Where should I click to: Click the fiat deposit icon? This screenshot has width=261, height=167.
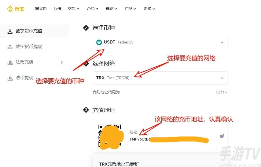[x=10, y=62]
